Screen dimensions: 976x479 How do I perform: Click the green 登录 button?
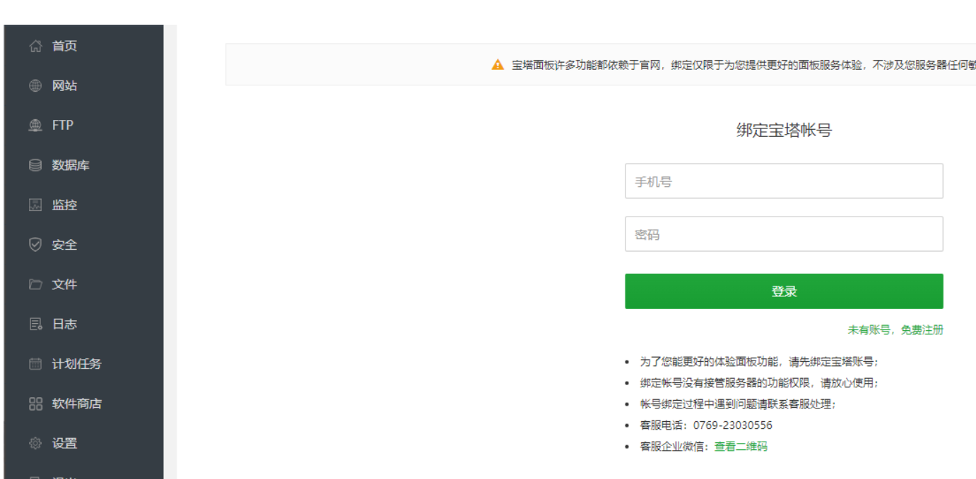click(784, 291)
